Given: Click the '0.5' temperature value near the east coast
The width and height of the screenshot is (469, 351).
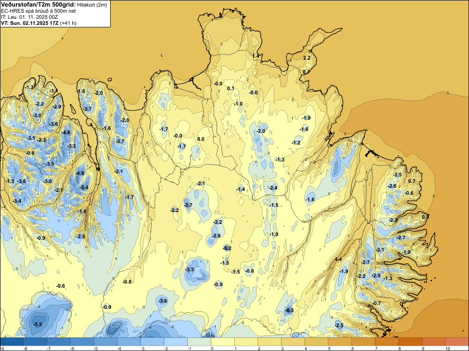Looking at the screenshot, I should click(x=425, y=217).
